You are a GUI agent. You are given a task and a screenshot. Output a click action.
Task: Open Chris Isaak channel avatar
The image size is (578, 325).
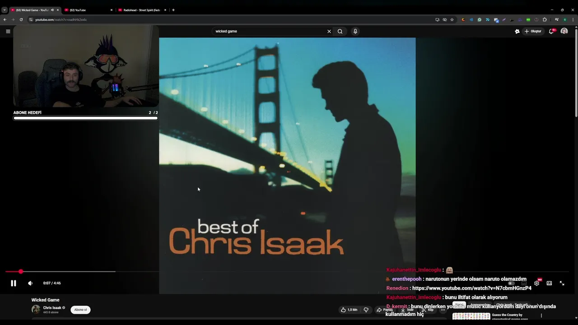point(36,309)
